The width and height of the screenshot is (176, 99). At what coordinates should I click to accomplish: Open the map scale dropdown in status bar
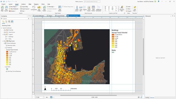pos(43,97)
